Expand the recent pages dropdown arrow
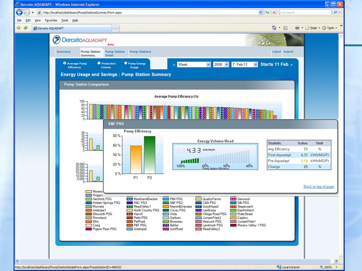The image size is (362, 271). (33, 12)
